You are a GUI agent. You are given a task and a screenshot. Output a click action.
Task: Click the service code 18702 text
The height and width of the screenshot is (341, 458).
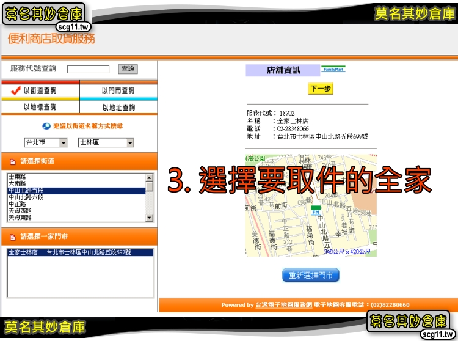[x=287, y=113]
